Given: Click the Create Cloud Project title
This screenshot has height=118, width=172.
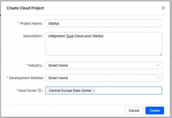Looking at the screenshot, I should [25, 8].
